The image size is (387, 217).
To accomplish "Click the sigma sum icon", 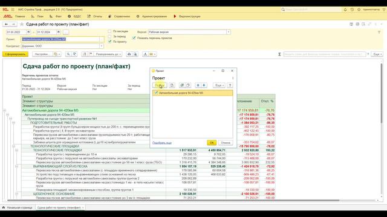I will pyautogui.click(x=279, y=54).
